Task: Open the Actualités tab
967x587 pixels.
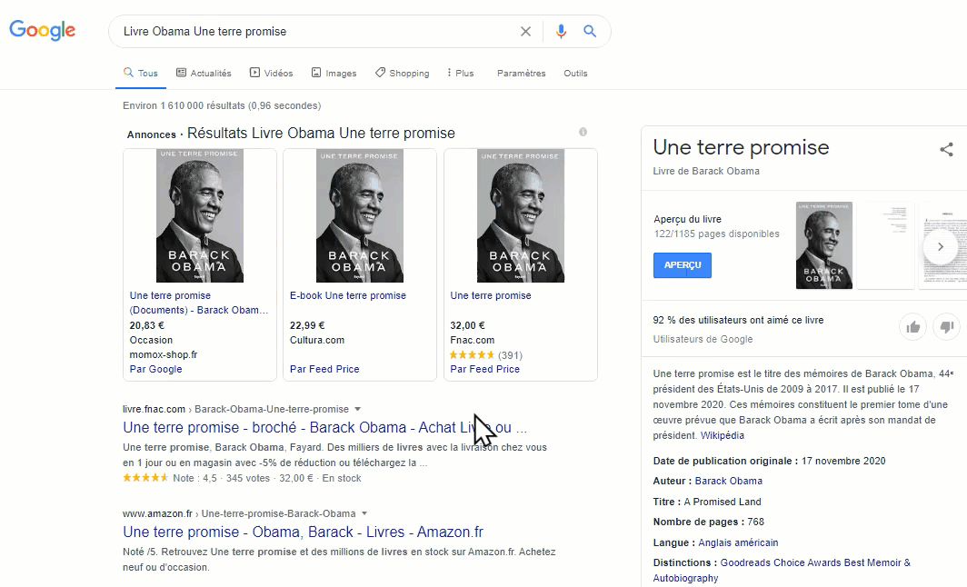Action: (204, 73)
